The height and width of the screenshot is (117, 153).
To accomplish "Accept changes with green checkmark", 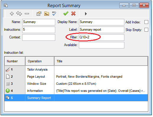I will (x=66, y=14).
